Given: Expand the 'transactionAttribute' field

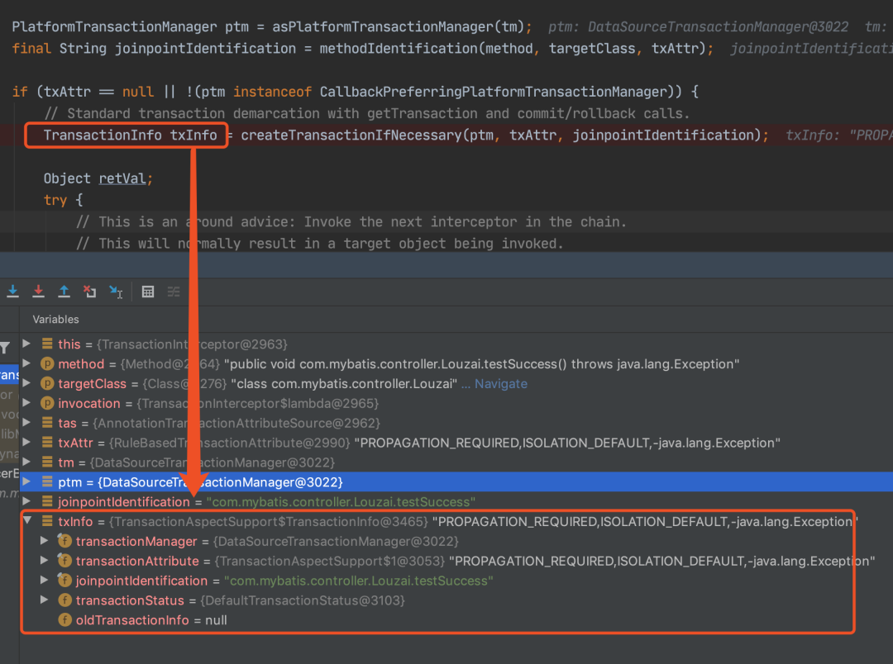Looking at the screenshot, I should (45, 561).
